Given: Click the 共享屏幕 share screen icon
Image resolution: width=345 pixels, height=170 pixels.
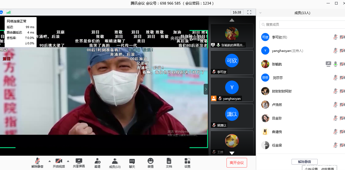Looking at the screenshot, I should [79, 161].
